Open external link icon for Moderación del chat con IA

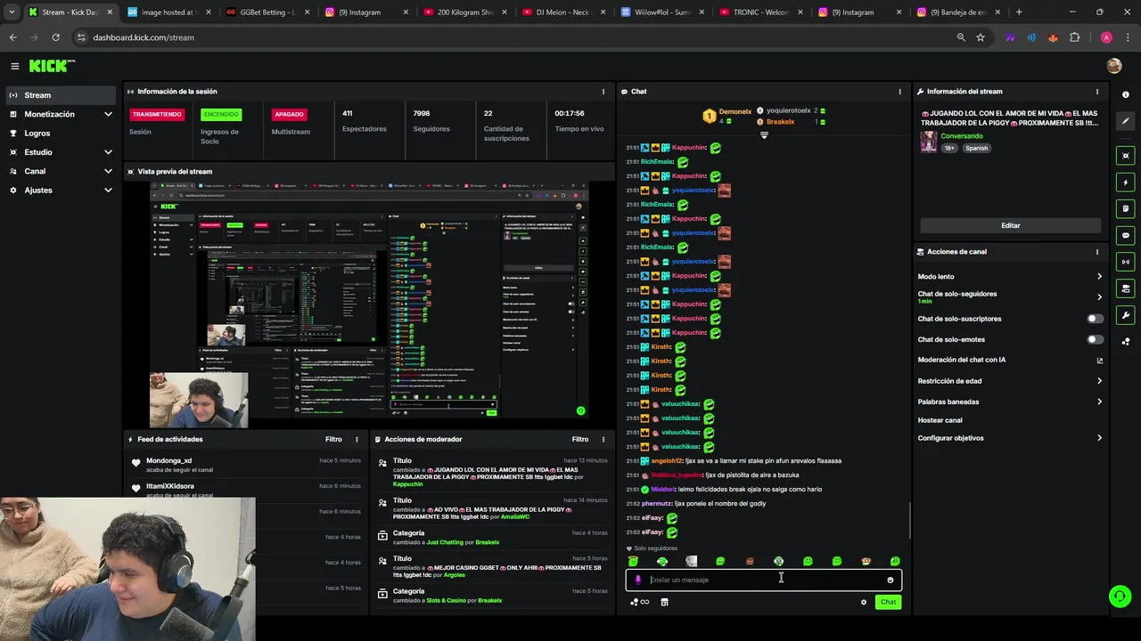pos(1099,361)
